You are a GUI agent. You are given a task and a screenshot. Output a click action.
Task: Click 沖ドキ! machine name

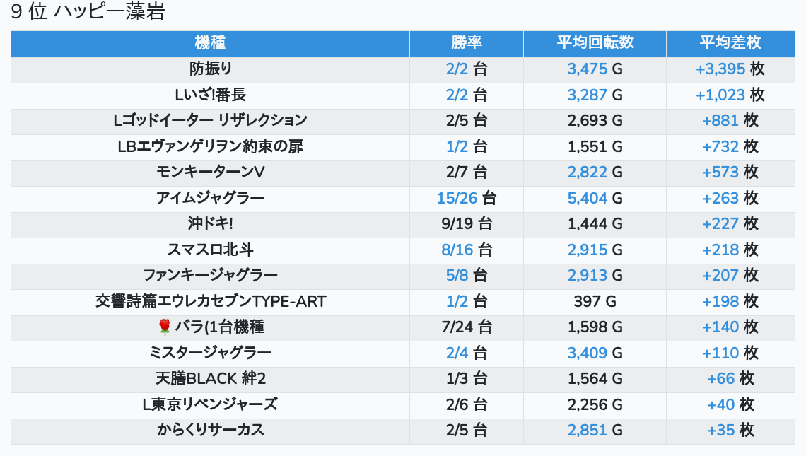[x=210, y=224]
